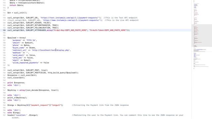
Task: Click the 'This is the Live API endpoint' comment
Action: pos(122,20)
